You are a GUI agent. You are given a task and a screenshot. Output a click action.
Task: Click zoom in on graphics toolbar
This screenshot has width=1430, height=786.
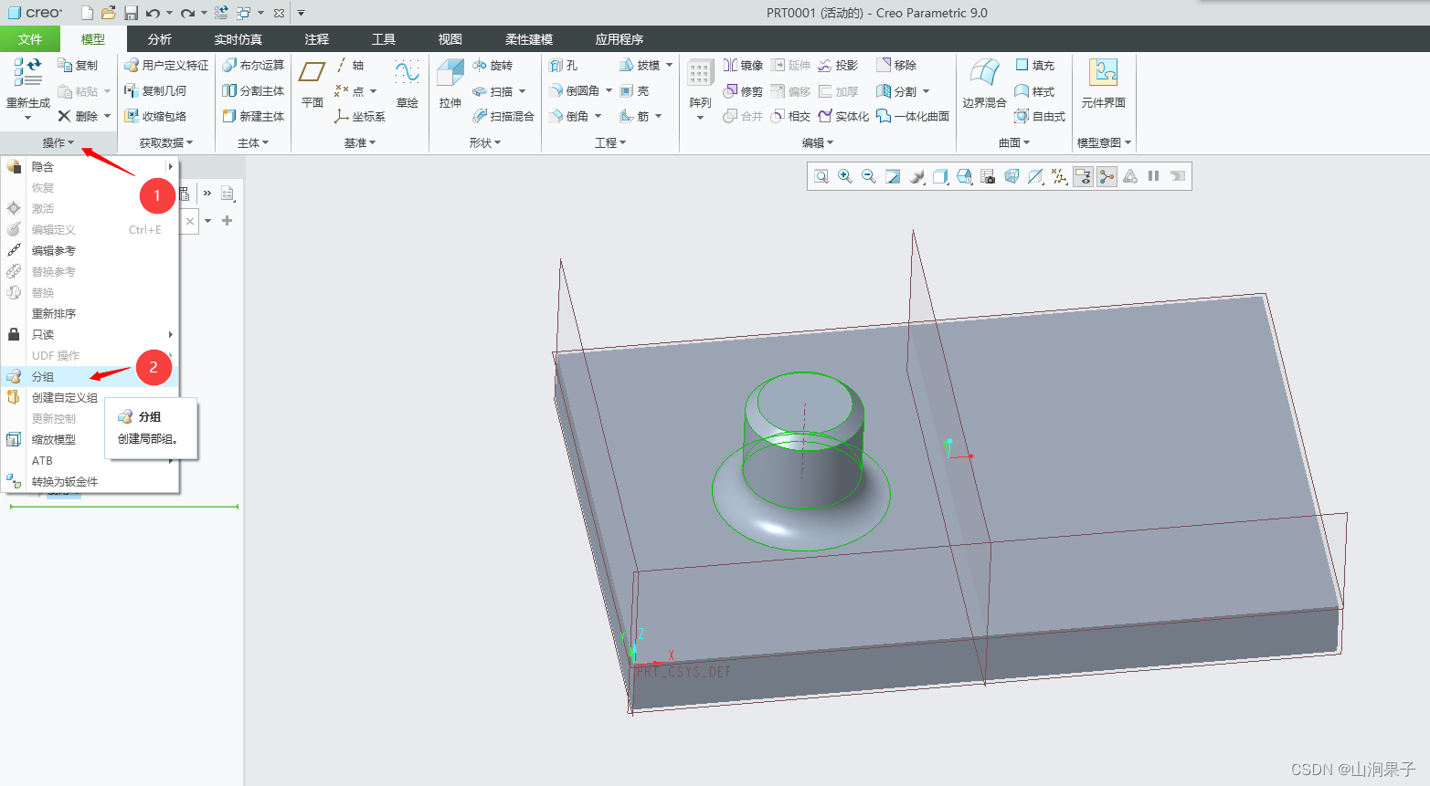tap(845, 176)
